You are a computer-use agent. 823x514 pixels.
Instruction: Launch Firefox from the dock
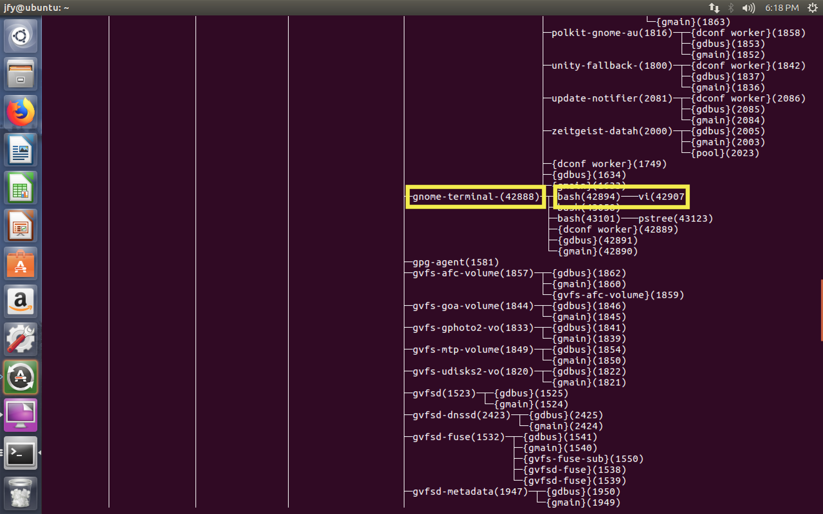21,112
